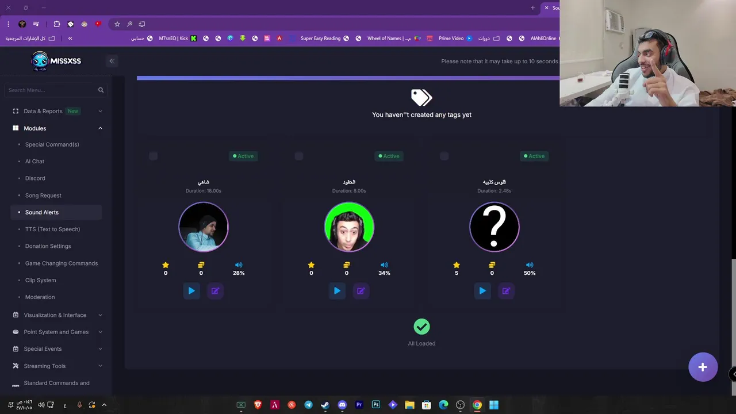The height and width of the screenshot is (414, 736).
Task: Select the شاهي card checkbox
Action: click(x=153, y=156)
